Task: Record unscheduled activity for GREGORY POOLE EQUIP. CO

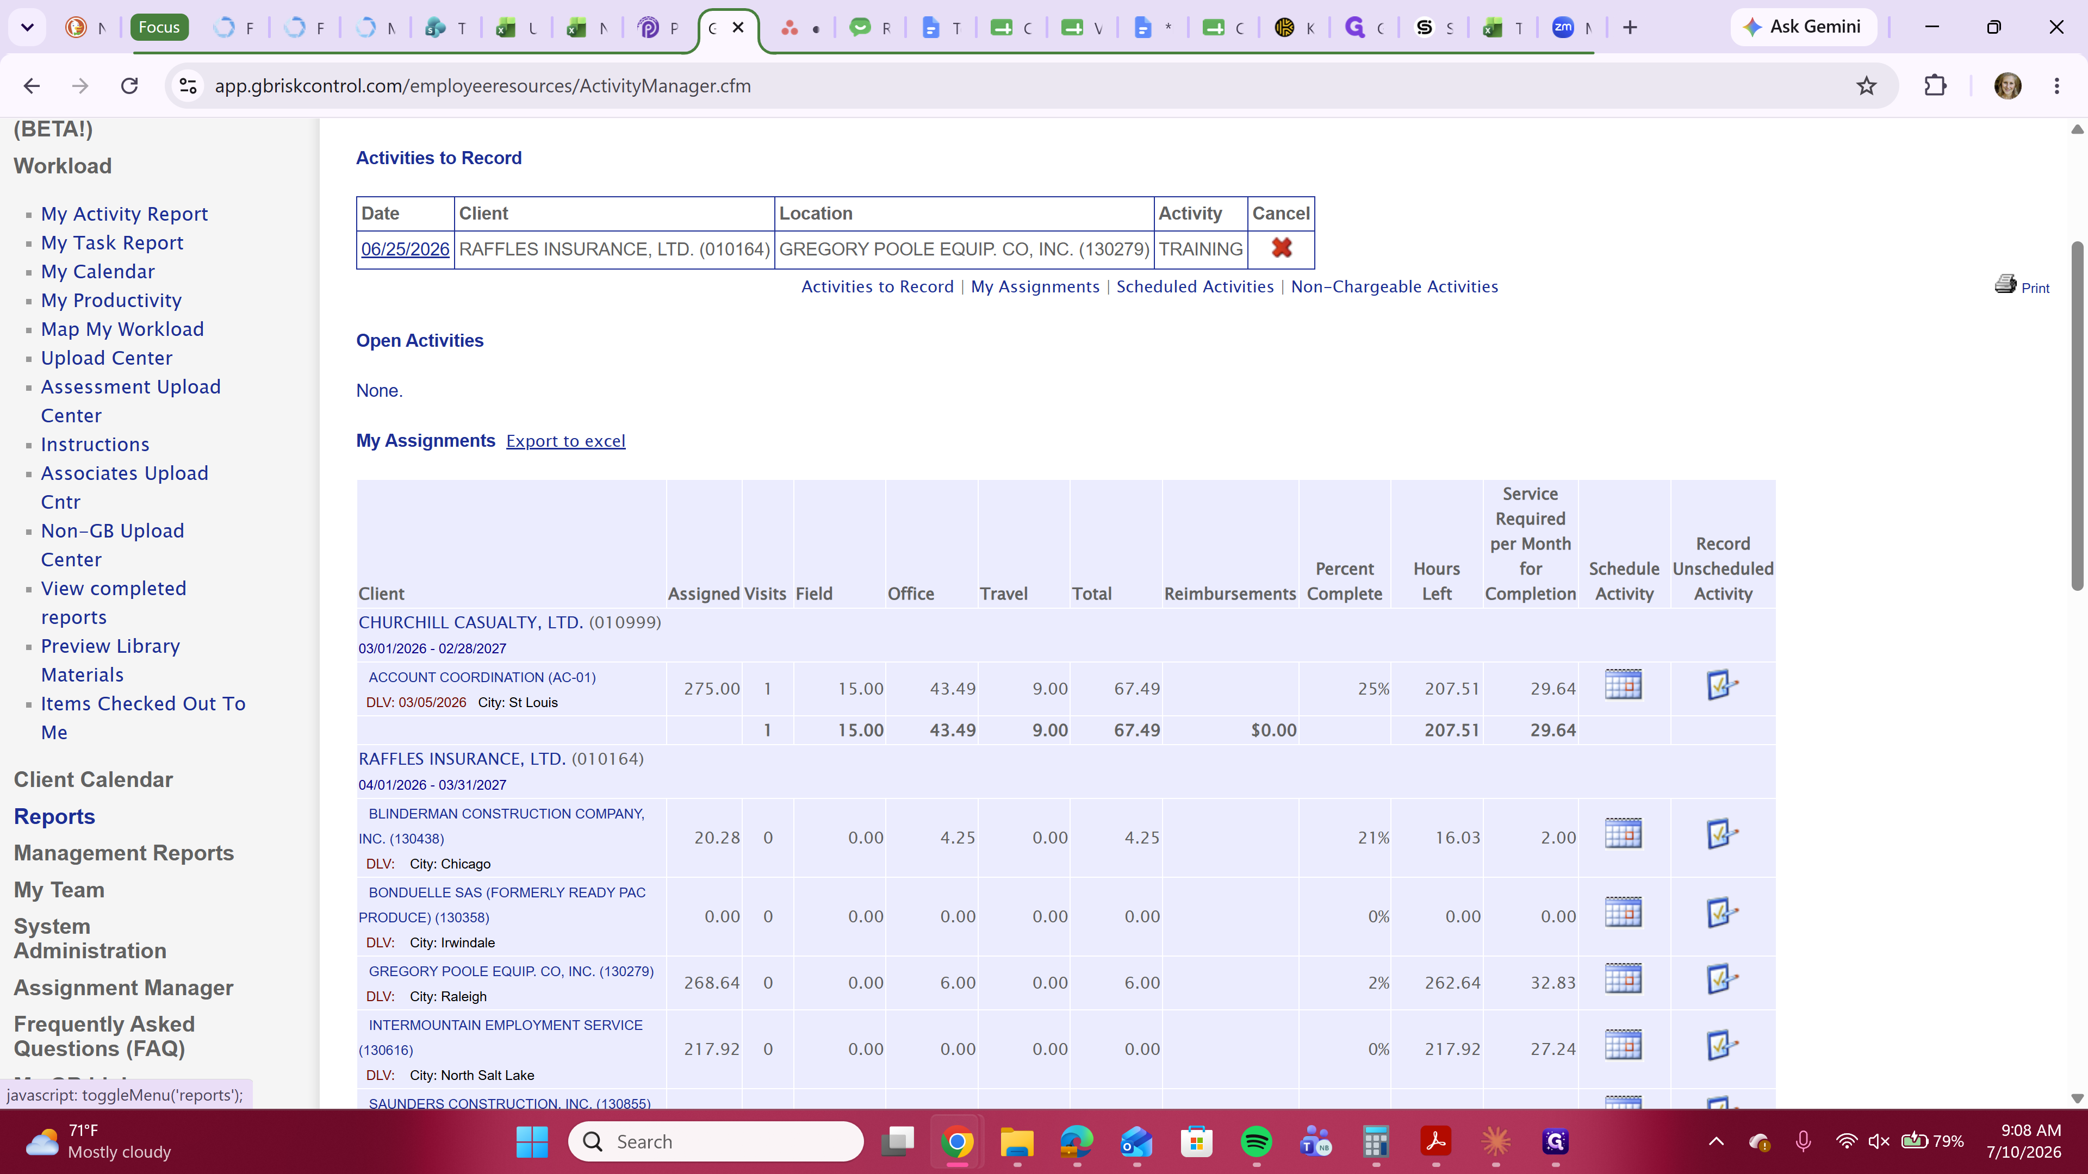Action: coord(1722,979)
